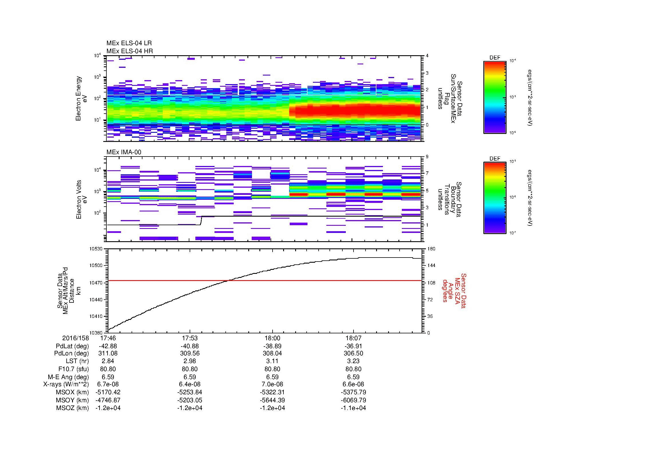The image size is (669, 473).
Task: Click the 'MEx IMA-00' panel title
Action: [x=124, y=152]
